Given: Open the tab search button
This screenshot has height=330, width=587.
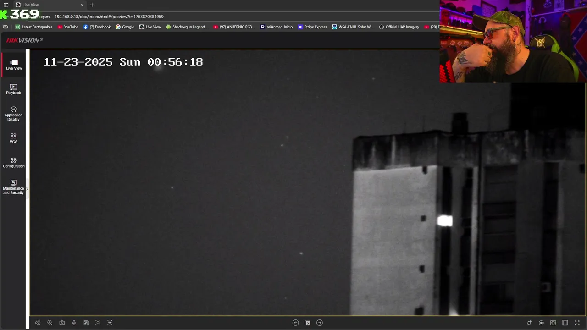Looking at the screenshot, I should [6, 5].
